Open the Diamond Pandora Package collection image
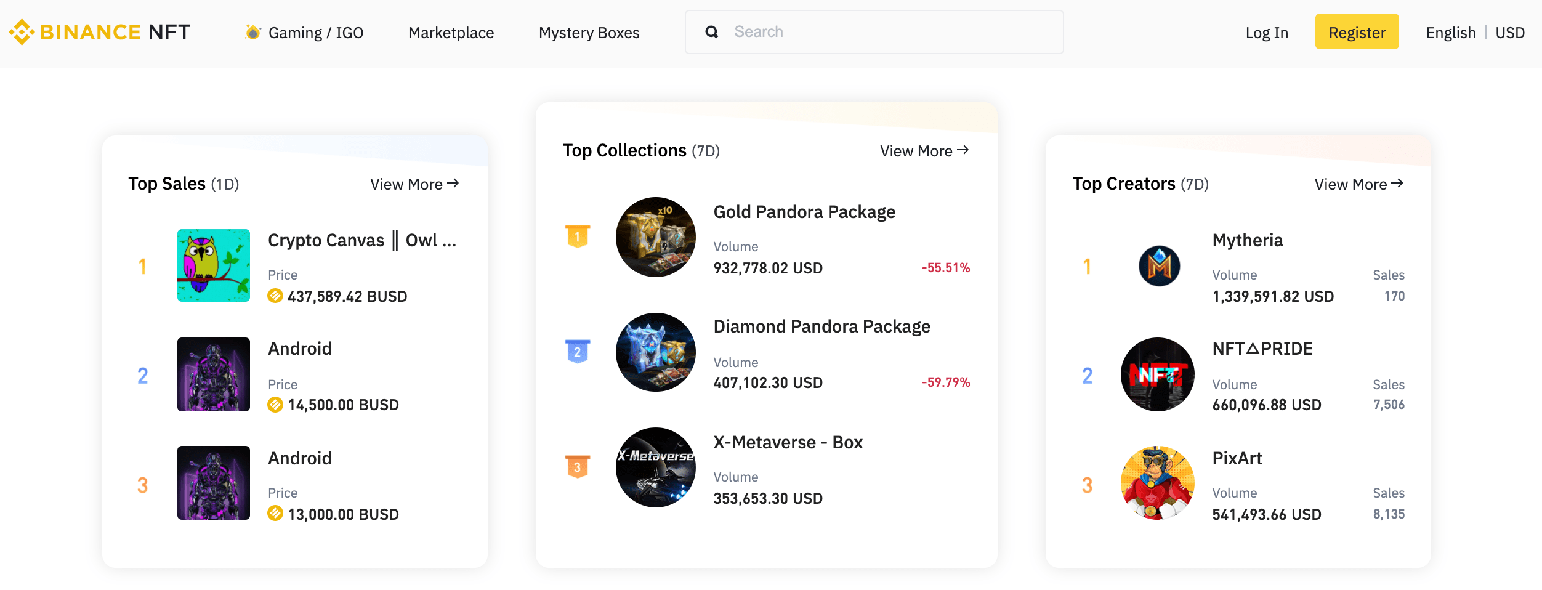This screenshot has height=590, width=1542. point(656,352)
